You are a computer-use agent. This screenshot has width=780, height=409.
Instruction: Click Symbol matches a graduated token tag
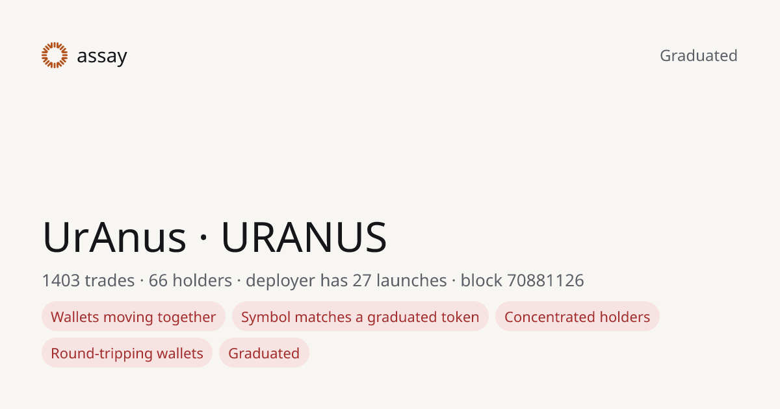click(x=360, y=317)
